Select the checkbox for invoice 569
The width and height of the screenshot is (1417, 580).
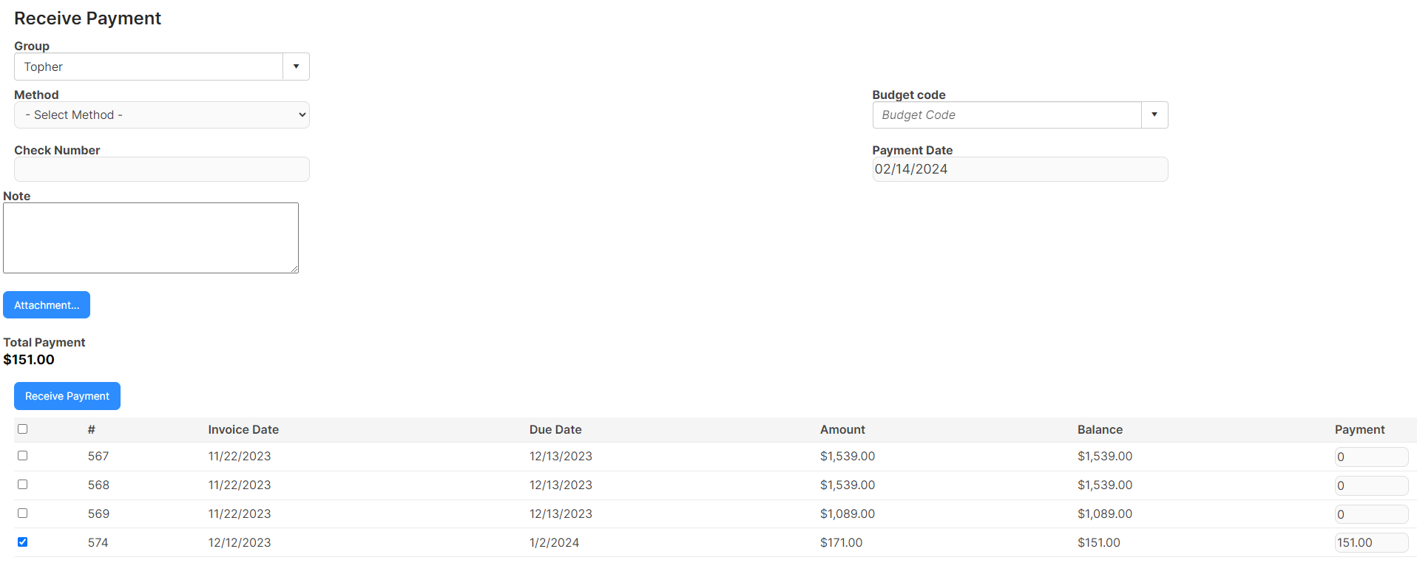pos(22,514)
